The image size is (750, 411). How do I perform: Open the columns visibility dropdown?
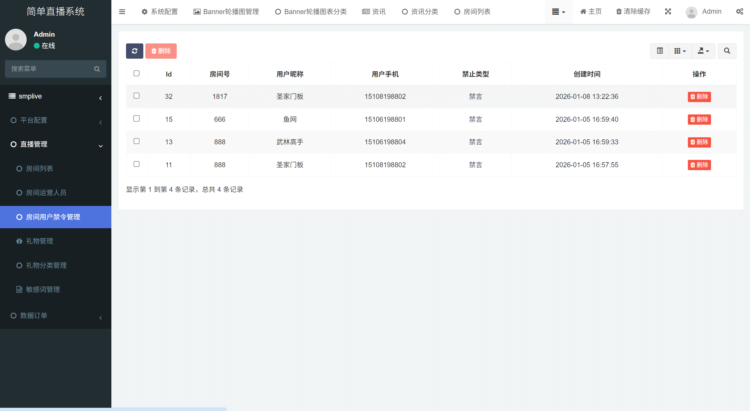point(680,51)
